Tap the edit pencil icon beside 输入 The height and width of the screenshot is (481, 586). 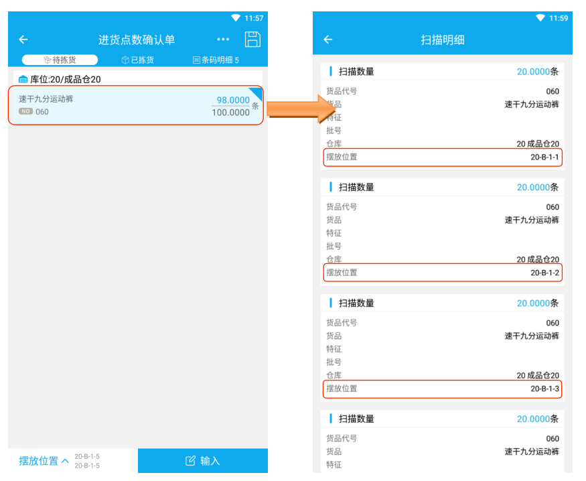[x=190, y=461]
